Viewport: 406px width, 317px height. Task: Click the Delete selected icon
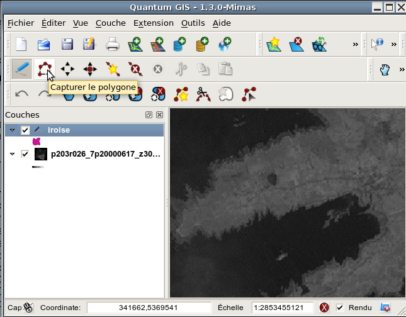click(158, 69)
